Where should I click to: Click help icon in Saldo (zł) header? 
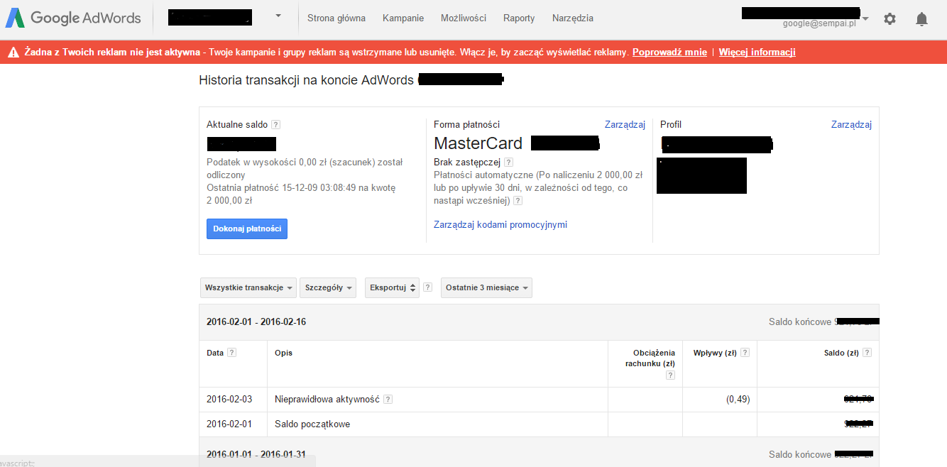(x=867, y=353)
